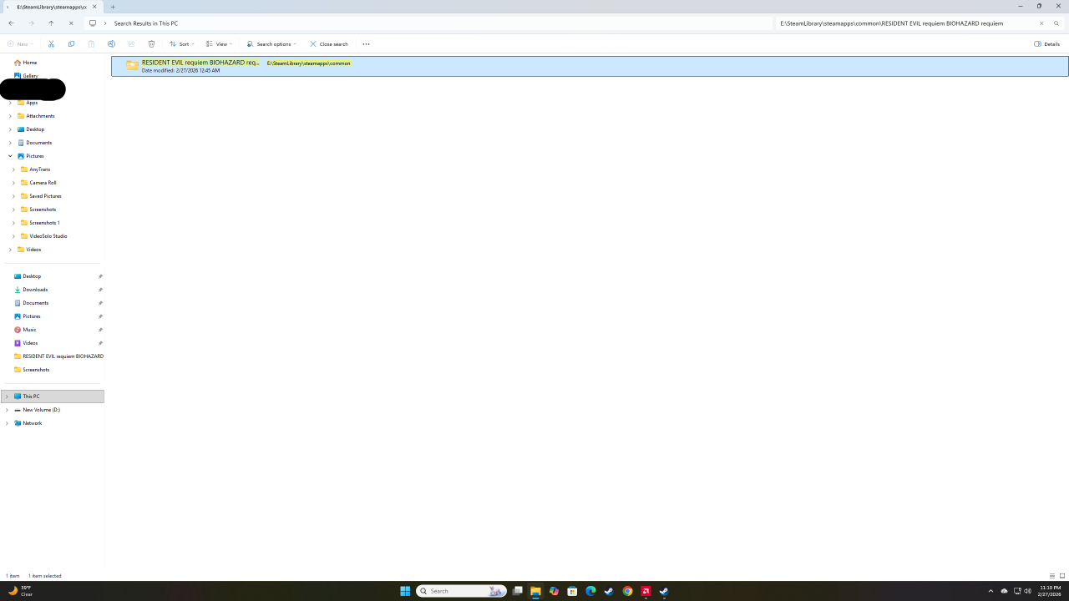Click the Close search button

328,44
